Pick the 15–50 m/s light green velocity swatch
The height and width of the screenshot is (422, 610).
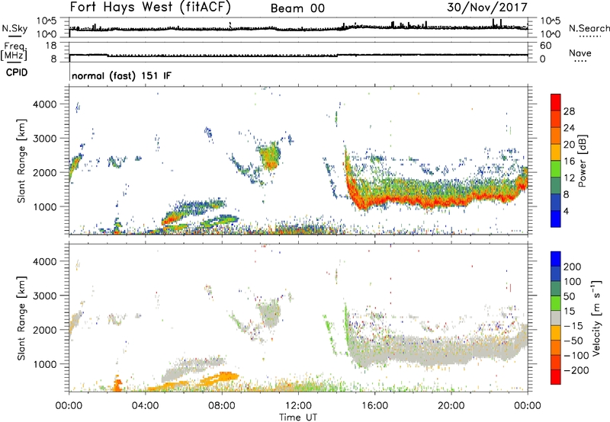point(556,303)
